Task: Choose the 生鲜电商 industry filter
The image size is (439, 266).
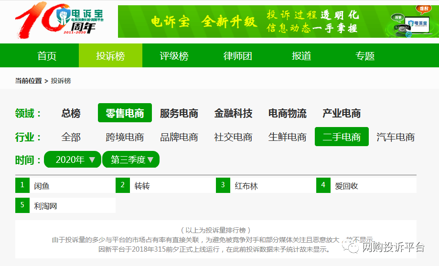Action: pyautogui.click(x=287, y=137)
